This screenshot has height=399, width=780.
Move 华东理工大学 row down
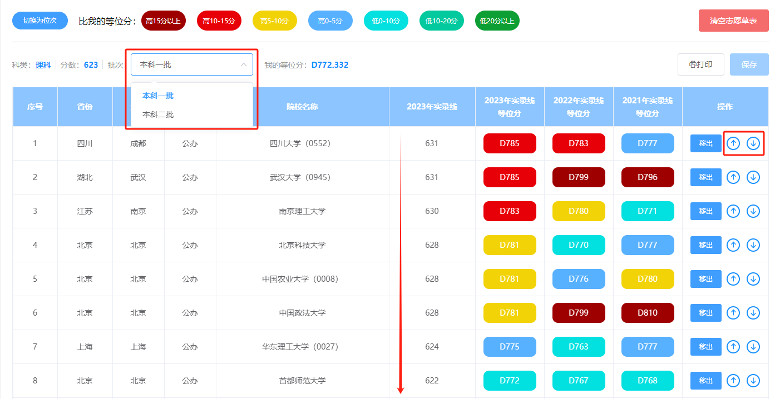[753, 347]
